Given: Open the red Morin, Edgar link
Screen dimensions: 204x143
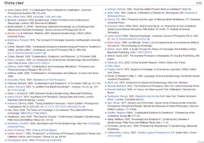Looking at the screenshot, I should pos(114,42).
